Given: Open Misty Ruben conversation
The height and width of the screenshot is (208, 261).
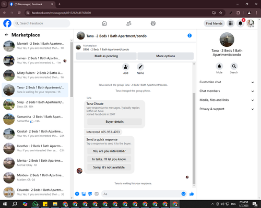Looking at the screenshot, I should (x=35, y=75).
